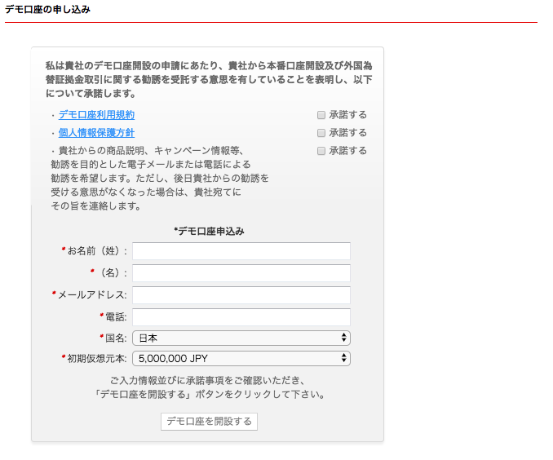Click the *デモ口座申込み form section title

(x=209, y=231)
